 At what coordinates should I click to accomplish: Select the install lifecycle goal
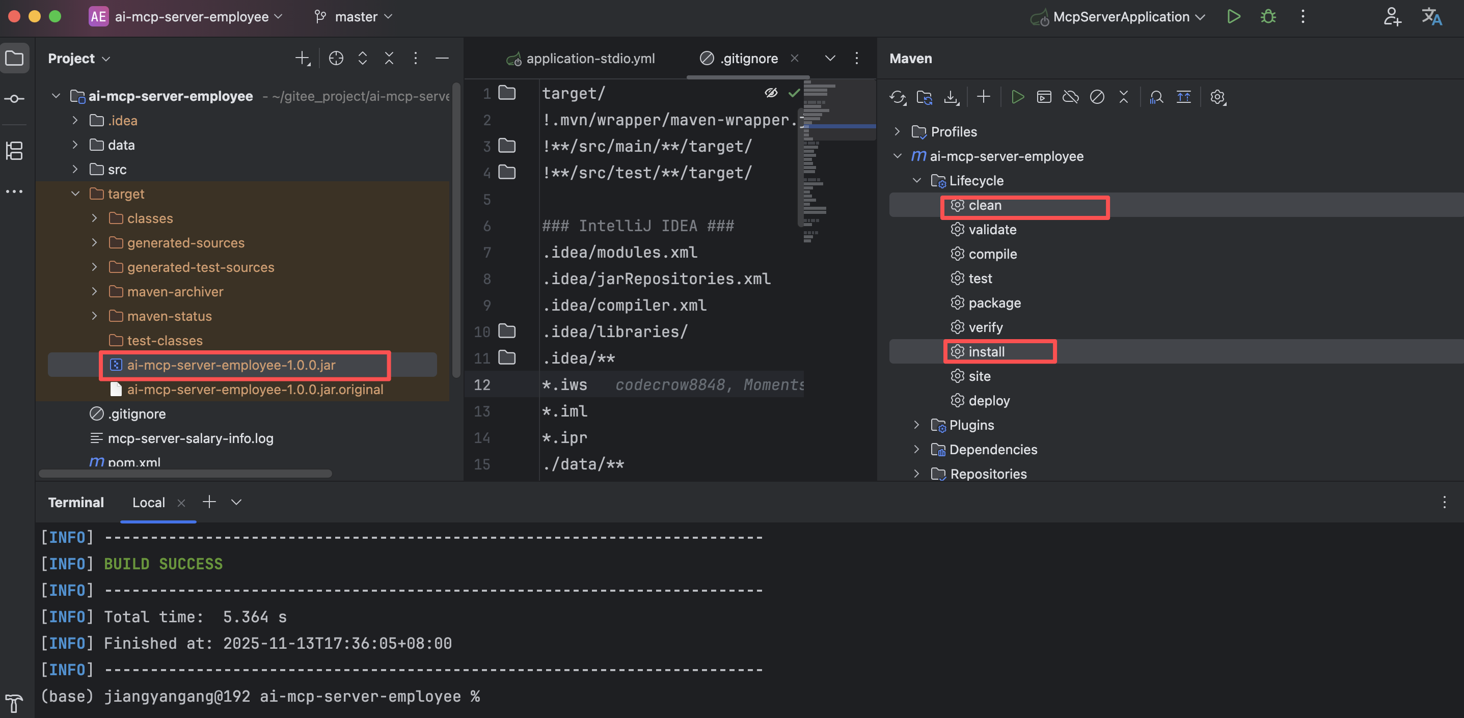[x=986, y=351]
